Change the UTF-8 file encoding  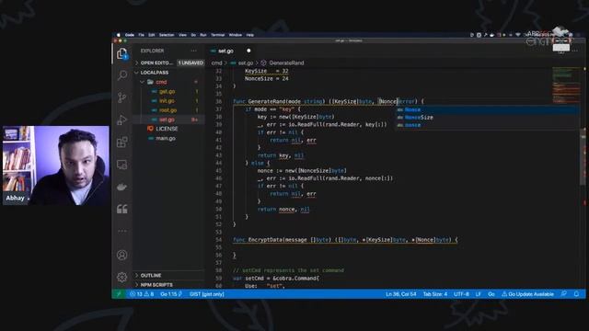click(x=461, y=294)
